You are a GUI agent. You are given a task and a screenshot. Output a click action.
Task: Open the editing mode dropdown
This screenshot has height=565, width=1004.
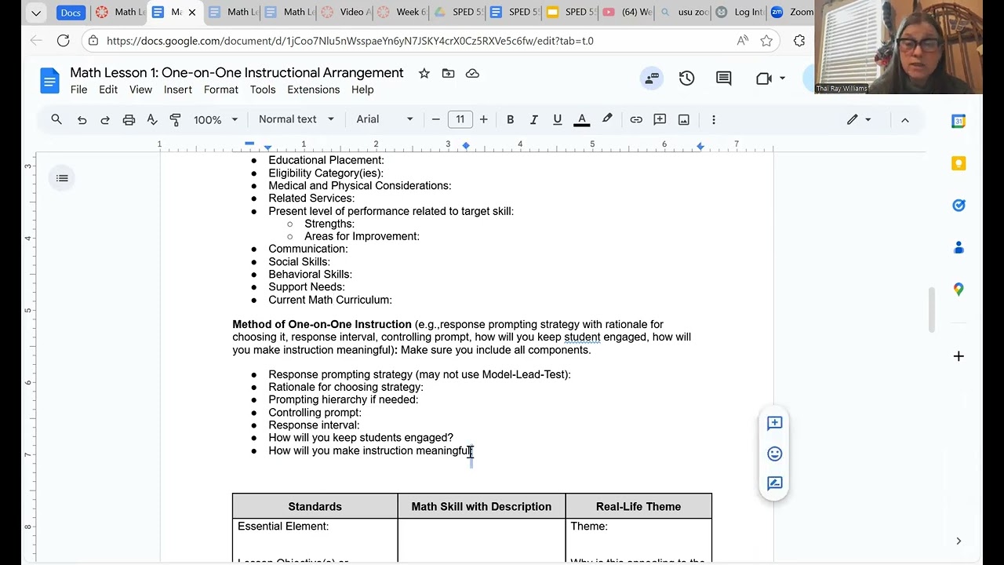[x=859, y=119]
